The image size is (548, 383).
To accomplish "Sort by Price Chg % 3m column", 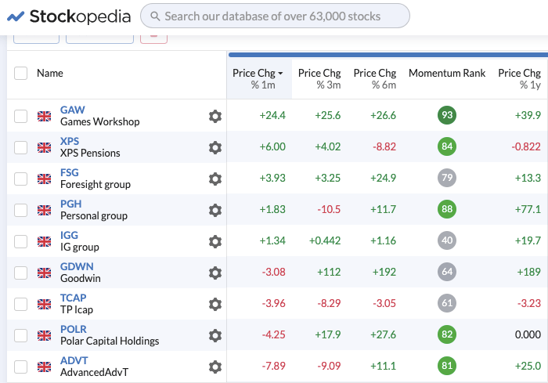I will point(319,78).
